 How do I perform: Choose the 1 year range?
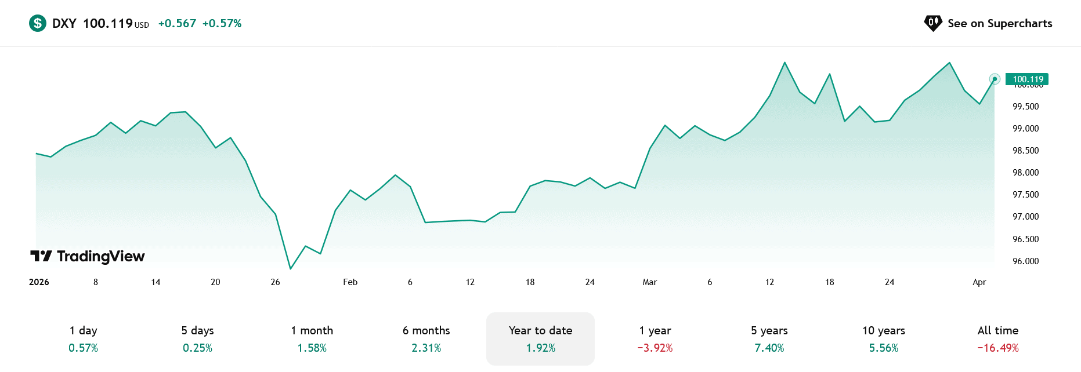tap(655, 339)
